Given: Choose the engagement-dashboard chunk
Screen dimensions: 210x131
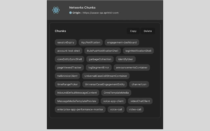Looking at the screenshot, I should tap(122, 42).
